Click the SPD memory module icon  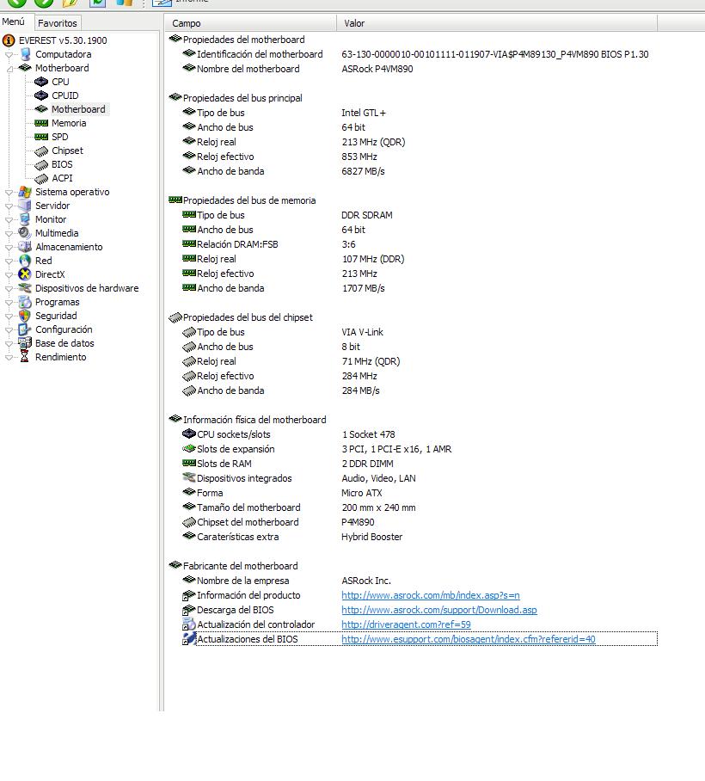point(40,137)
